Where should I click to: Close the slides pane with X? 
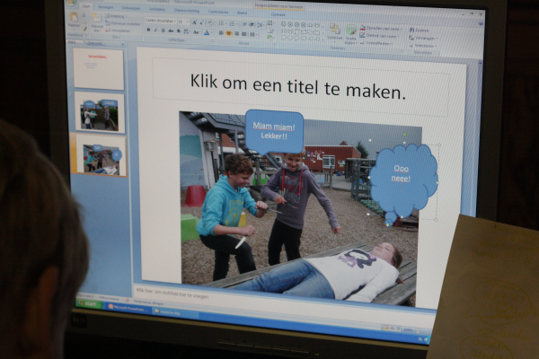point(123,44)
